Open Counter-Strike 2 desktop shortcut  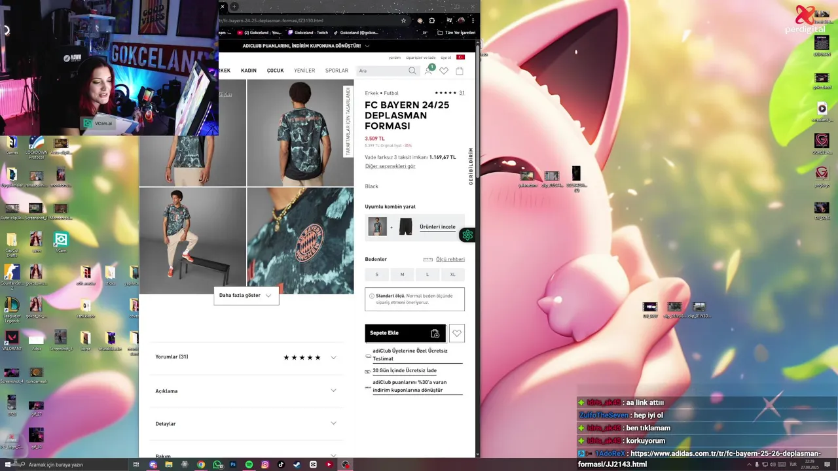coord(11,275)
